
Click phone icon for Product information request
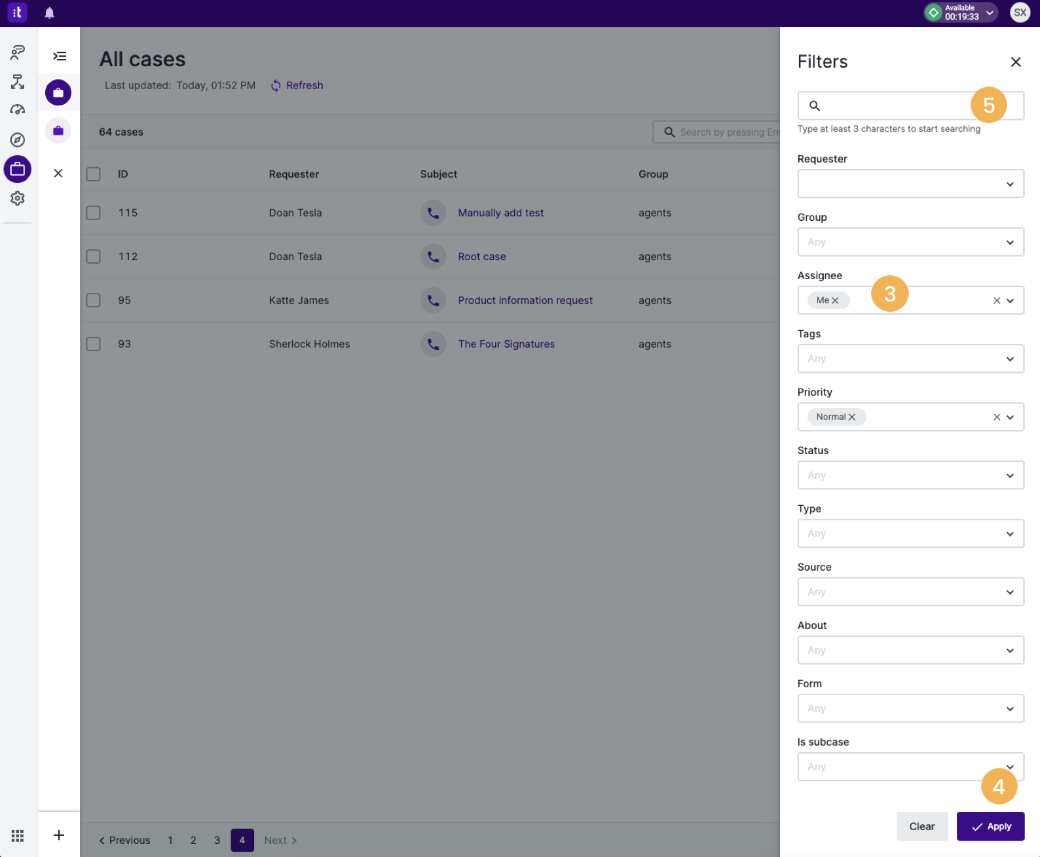tap(434, 300)
